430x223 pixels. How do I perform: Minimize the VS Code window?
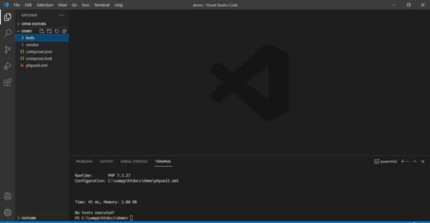tap(394, 5)
